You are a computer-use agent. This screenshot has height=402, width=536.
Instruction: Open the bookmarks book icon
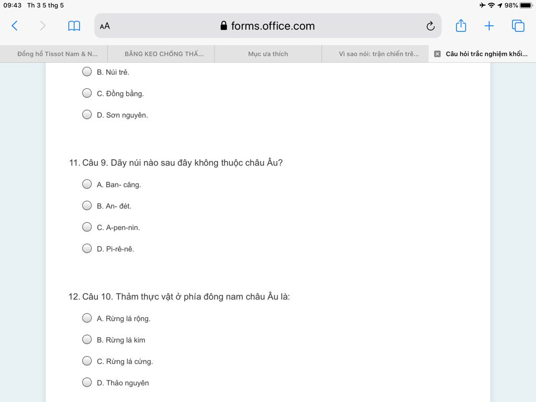point(74,26)
